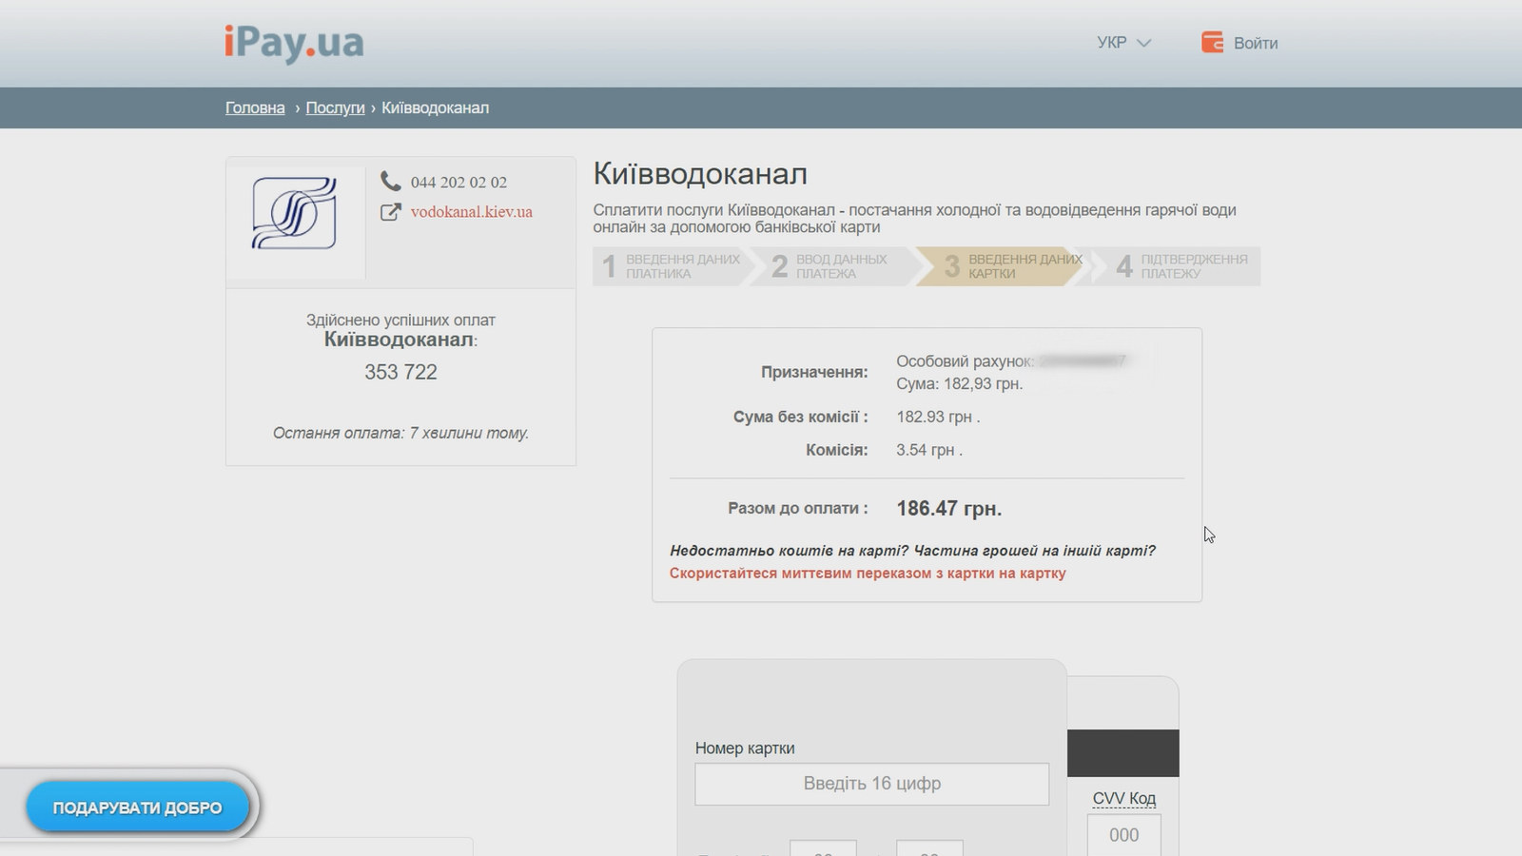Click the external link icon by vodokanal.kiev.ua

(390, 212)
